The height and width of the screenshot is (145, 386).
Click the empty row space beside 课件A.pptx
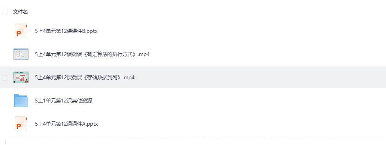pyautogui.click(x=242, y=124)
